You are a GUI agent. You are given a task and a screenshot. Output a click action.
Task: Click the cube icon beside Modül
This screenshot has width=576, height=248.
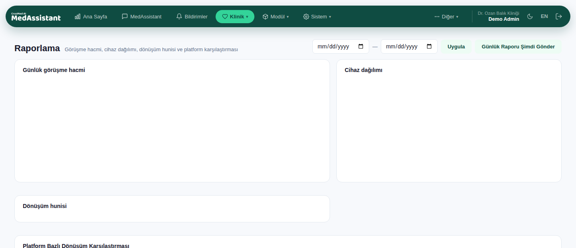point(265,17)
